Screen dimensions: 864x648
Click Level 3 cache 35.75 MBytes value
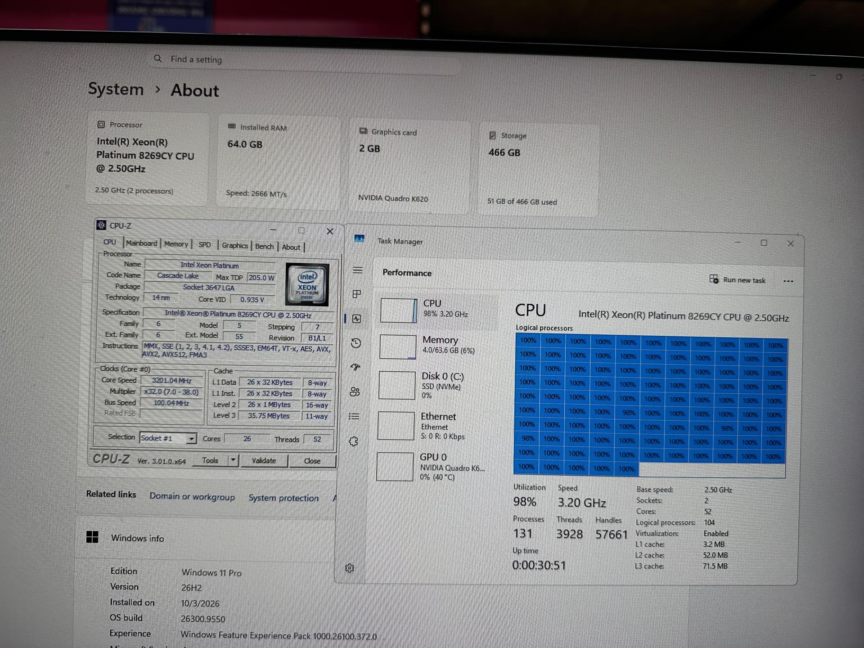(269, 415)
